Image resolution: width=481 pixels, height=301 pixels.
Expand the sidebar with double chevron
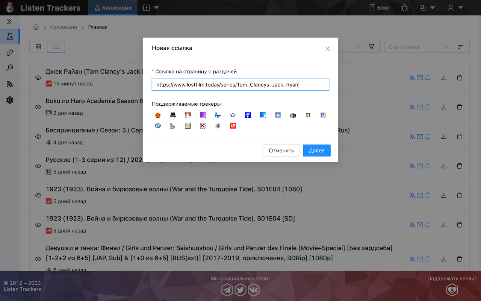pos(10,21)
